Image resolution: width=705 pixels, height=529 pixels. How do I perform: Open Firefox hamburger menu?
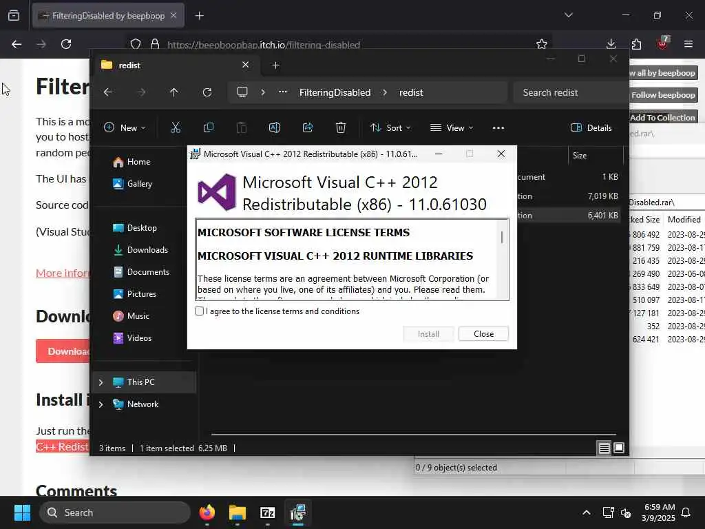688,44
